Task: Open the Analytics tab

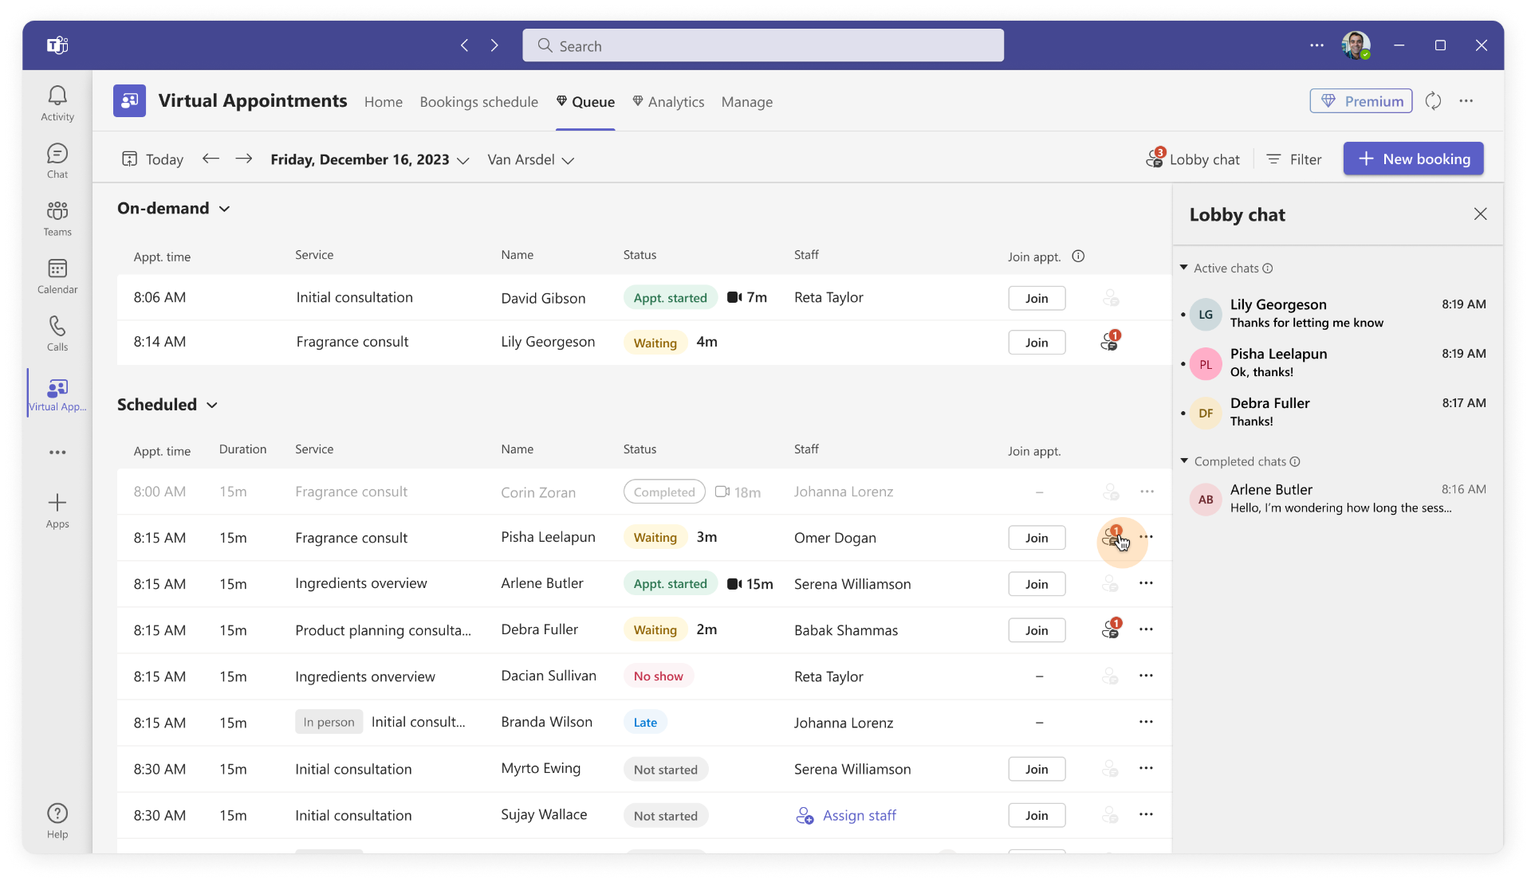Action: pos(668,102)
